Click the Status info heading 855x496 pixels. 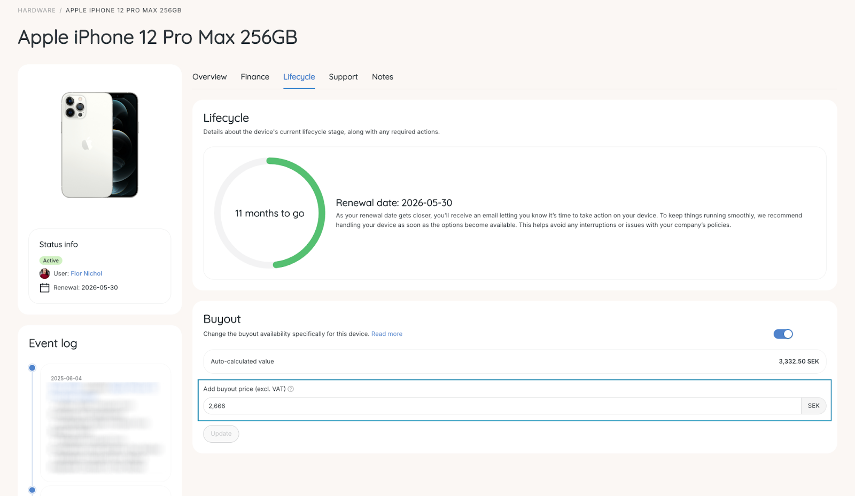pos(59,245)
